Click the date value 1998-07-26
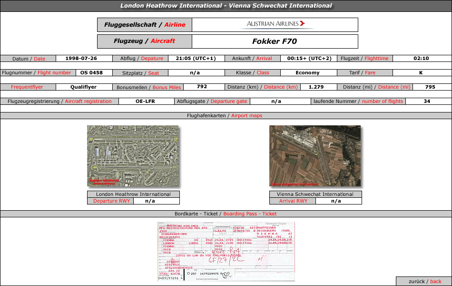Viewport: 452px width, 286px height. click(81, 58)
